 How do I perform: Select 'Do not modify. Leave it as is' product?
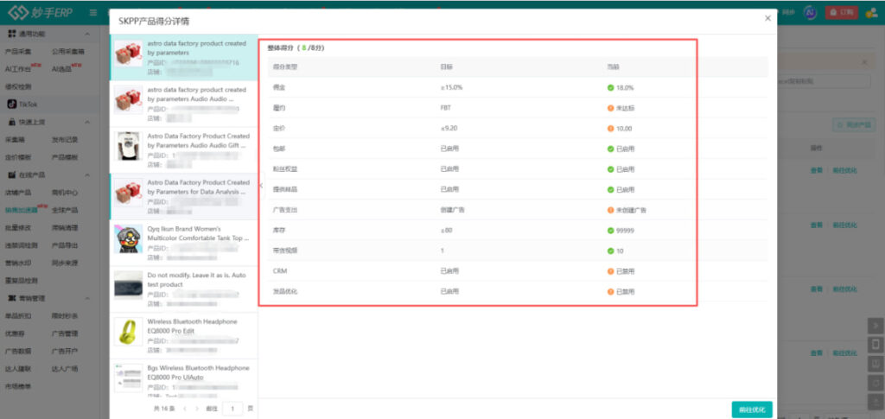183,289
